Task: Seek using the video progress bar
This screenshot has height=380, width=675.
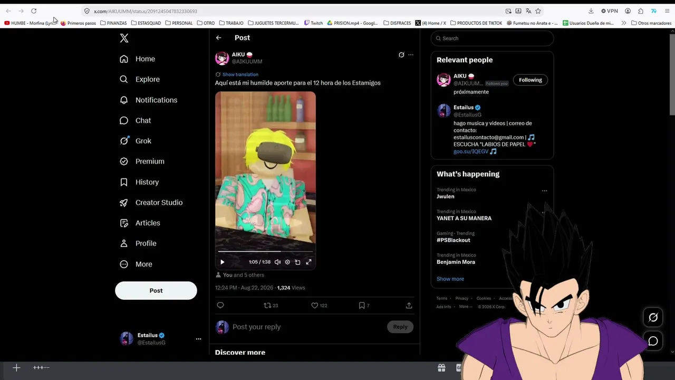Action: pyautogui.click(x=265, y=251)
